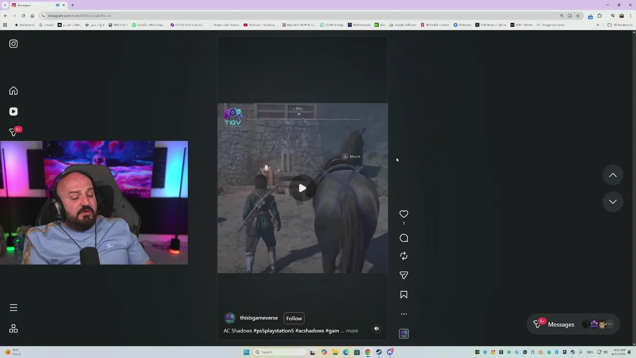The height and width of the screenshot is (358, 636).
Task: Reload the page
Action: pyautogui.click(x=23, y=15)
